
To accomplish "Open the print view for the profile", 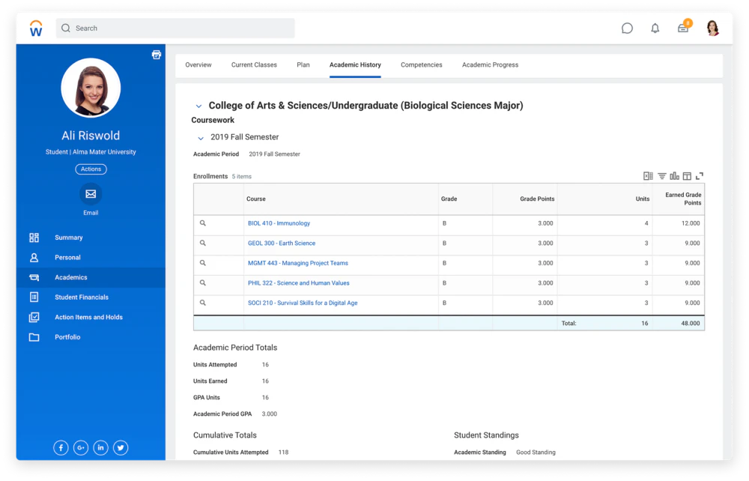I will tap(156, 54).
